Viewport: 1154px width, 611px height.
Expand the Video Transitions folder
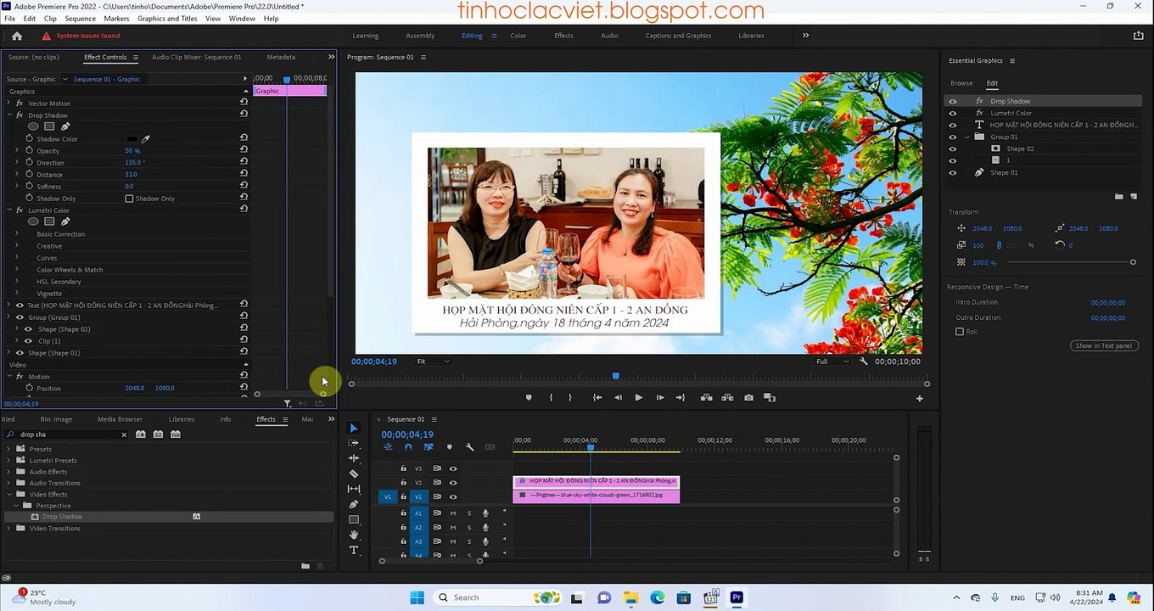9,529
